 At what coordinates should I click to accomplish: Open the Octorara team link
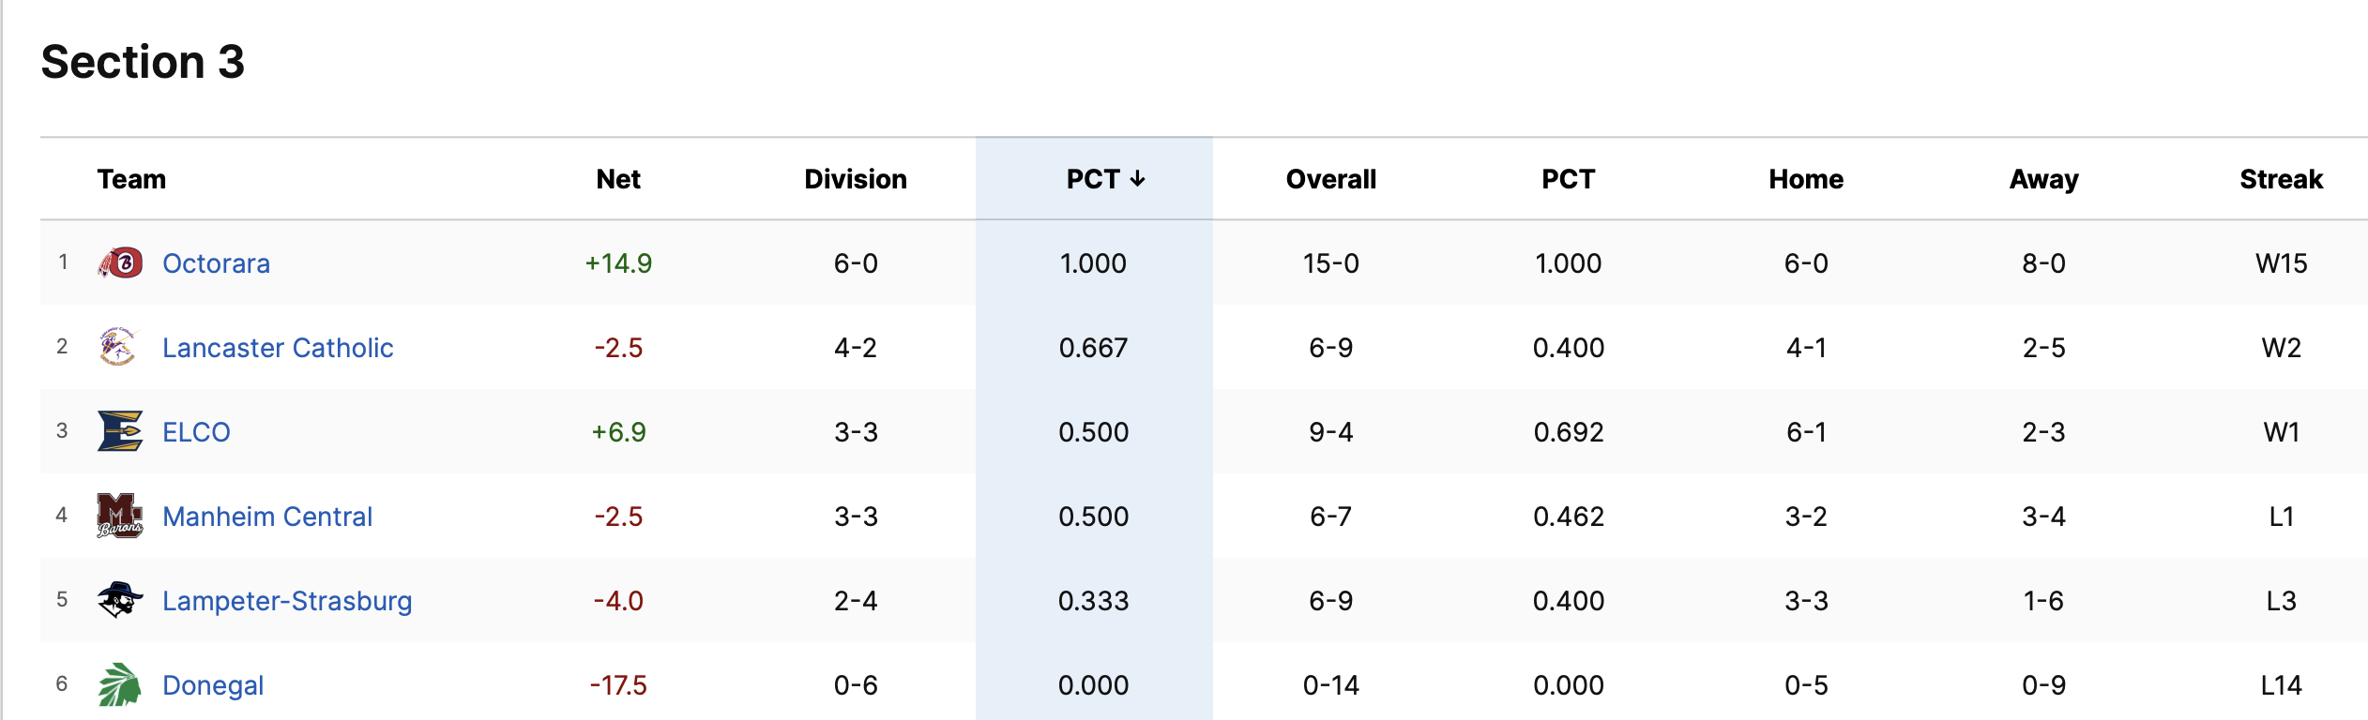216,263
